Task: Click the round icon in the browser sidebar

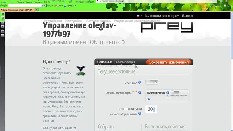Action: (3, 18)
